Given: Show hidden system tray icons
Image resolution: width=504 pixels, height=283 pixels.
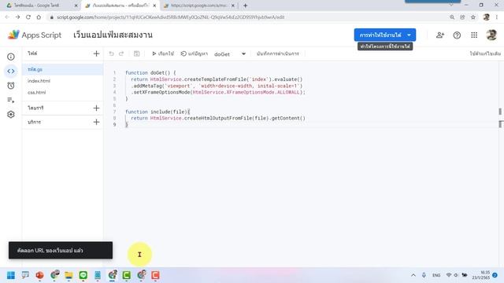Looking at the screenshot, I should [413, 275].
